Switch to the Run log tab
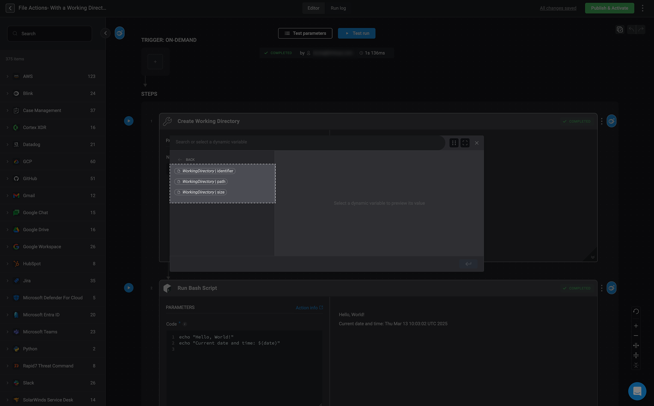The height and width of the screenshot is (406, 654). click(x=338, y=8)
